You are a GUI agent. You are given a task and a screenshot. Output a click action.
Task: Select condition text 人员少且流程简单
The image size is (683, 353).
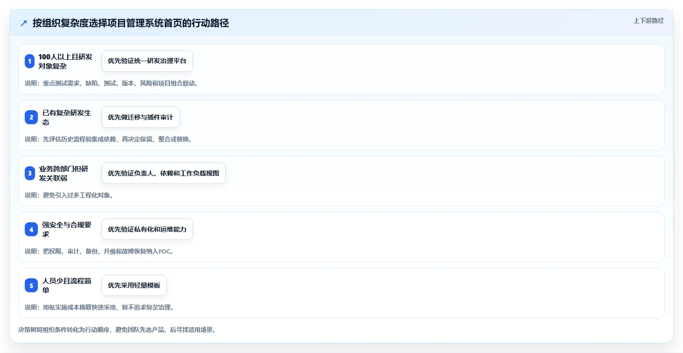67,285
